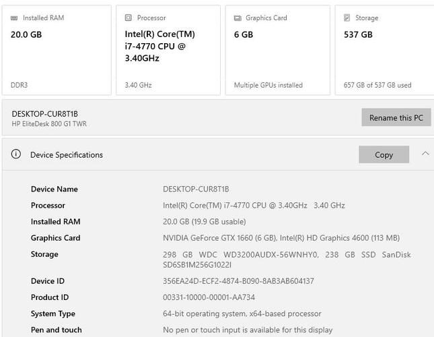Click the Processor chip icon
Screen dimensions: 434x337
[128, 18]
